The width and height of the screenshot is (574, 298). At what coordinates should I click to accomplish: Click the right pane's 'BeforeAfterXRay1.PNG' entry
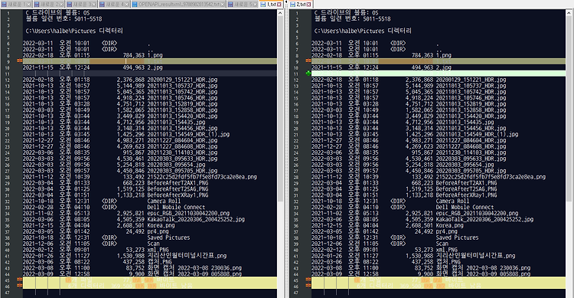pos(466,195)
